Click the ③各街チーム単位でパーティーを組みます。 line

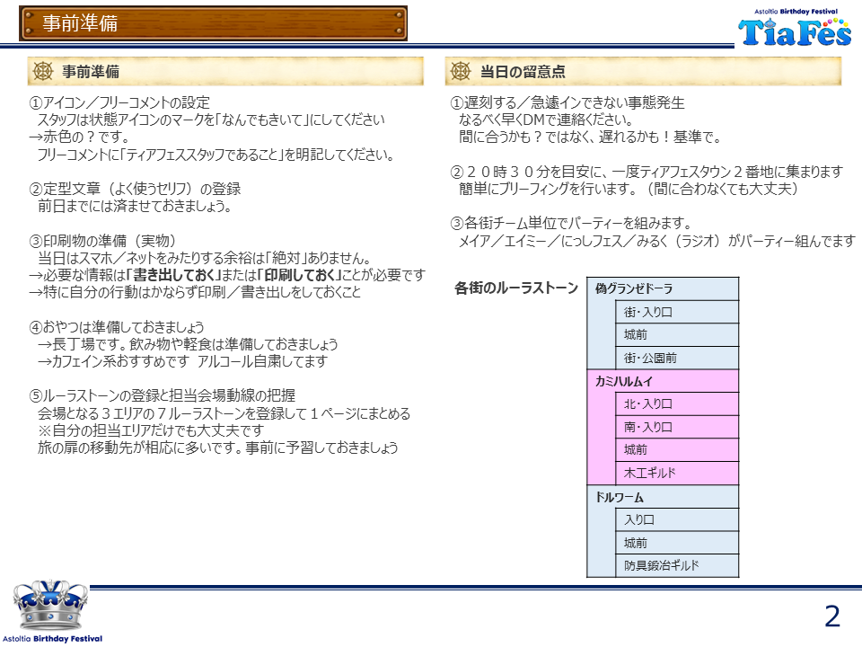tap(571, 224)
